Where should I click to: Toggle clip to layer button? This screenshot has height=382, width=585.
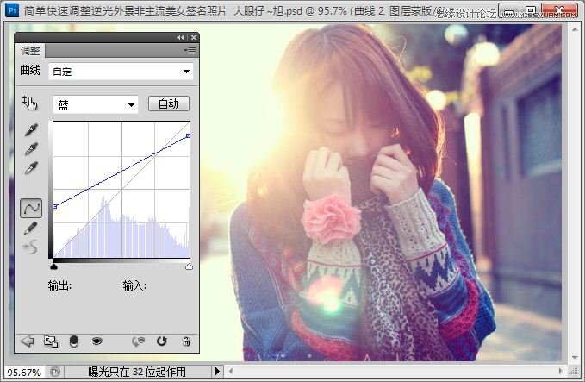[74, 341]
